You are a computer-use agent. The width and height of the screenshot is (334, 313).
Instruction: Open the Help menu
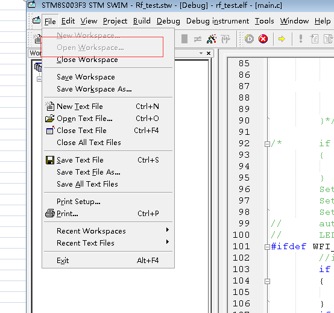[323, 21]
